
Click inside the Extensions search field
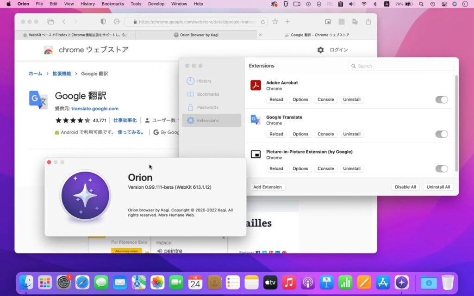[x=401, y=66]
